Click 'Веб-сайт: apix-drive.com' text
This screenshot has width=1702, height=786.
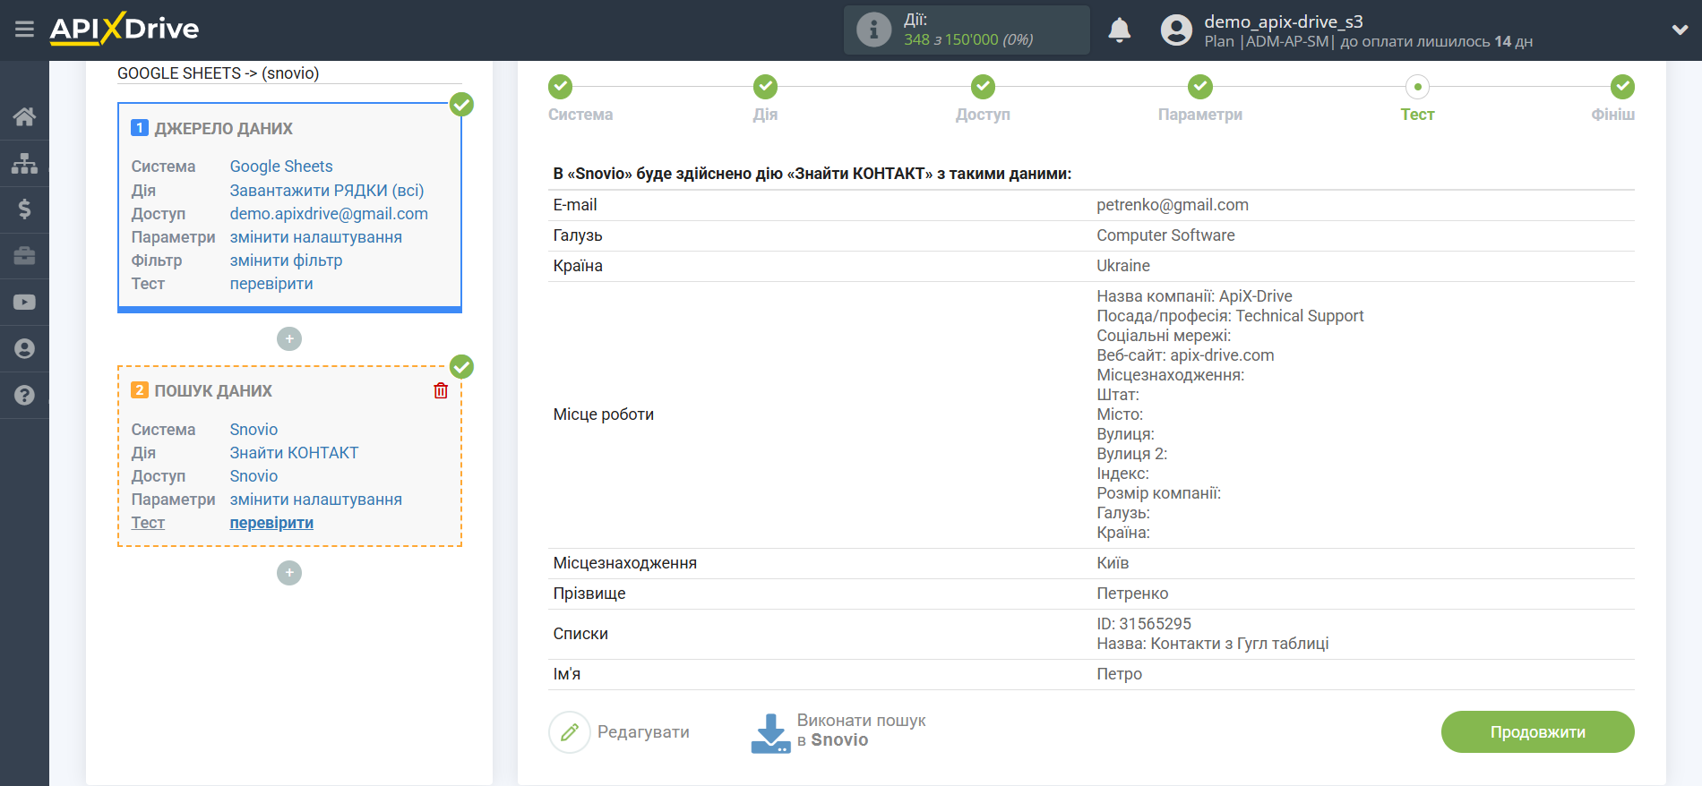coord(1185,355)
